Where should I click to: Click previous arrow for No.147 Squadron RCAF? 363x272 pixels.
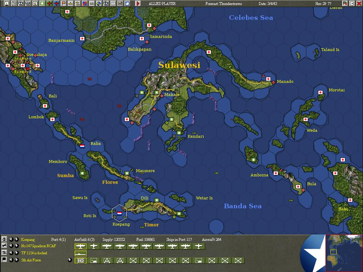(11, 246)
